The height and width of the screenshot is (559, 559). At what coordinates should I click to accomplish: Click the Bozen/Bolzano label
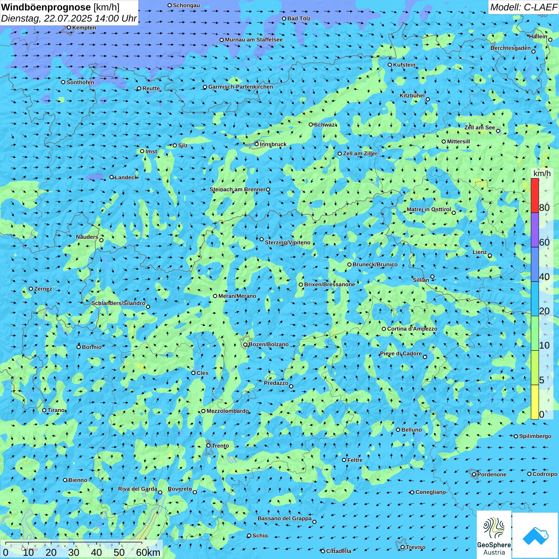pos(268,344)
